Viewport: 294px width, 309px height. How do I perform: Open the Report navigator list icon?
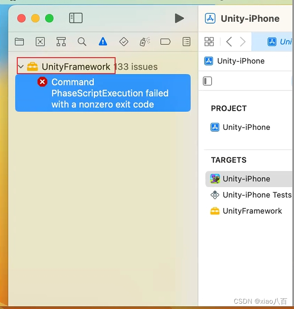point(186,42)
